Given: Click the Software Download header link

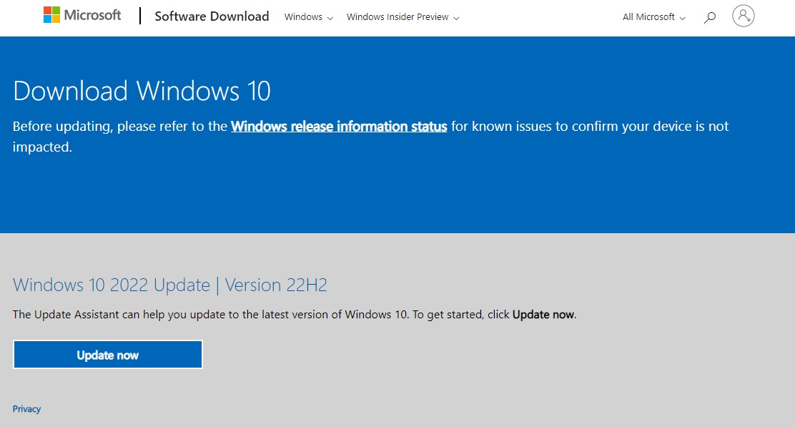Looking at the screenshot, I should pos(212,16).
